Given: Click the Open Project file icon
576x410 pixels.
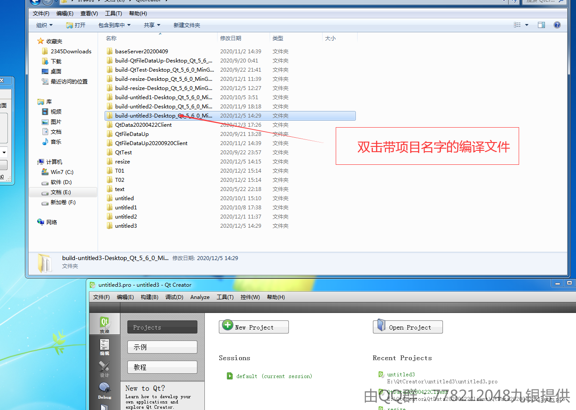Looking at the screenshot, I should click(x=381, y=326).
